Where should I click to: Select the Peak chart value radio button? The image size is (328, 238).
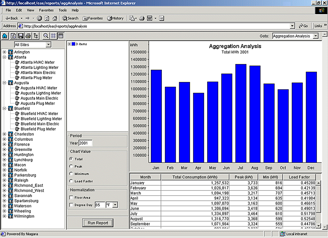coord(71,166)
